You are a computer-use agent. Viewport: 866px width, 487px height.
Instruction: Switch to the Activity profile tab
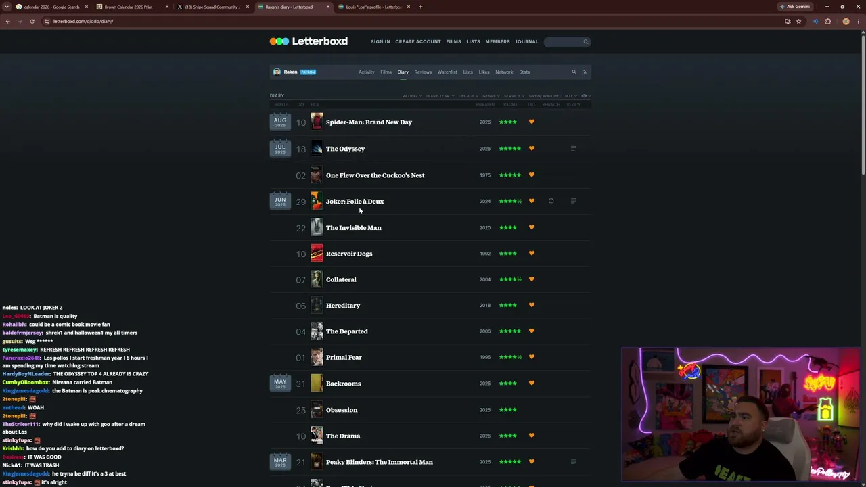(366, 72)
